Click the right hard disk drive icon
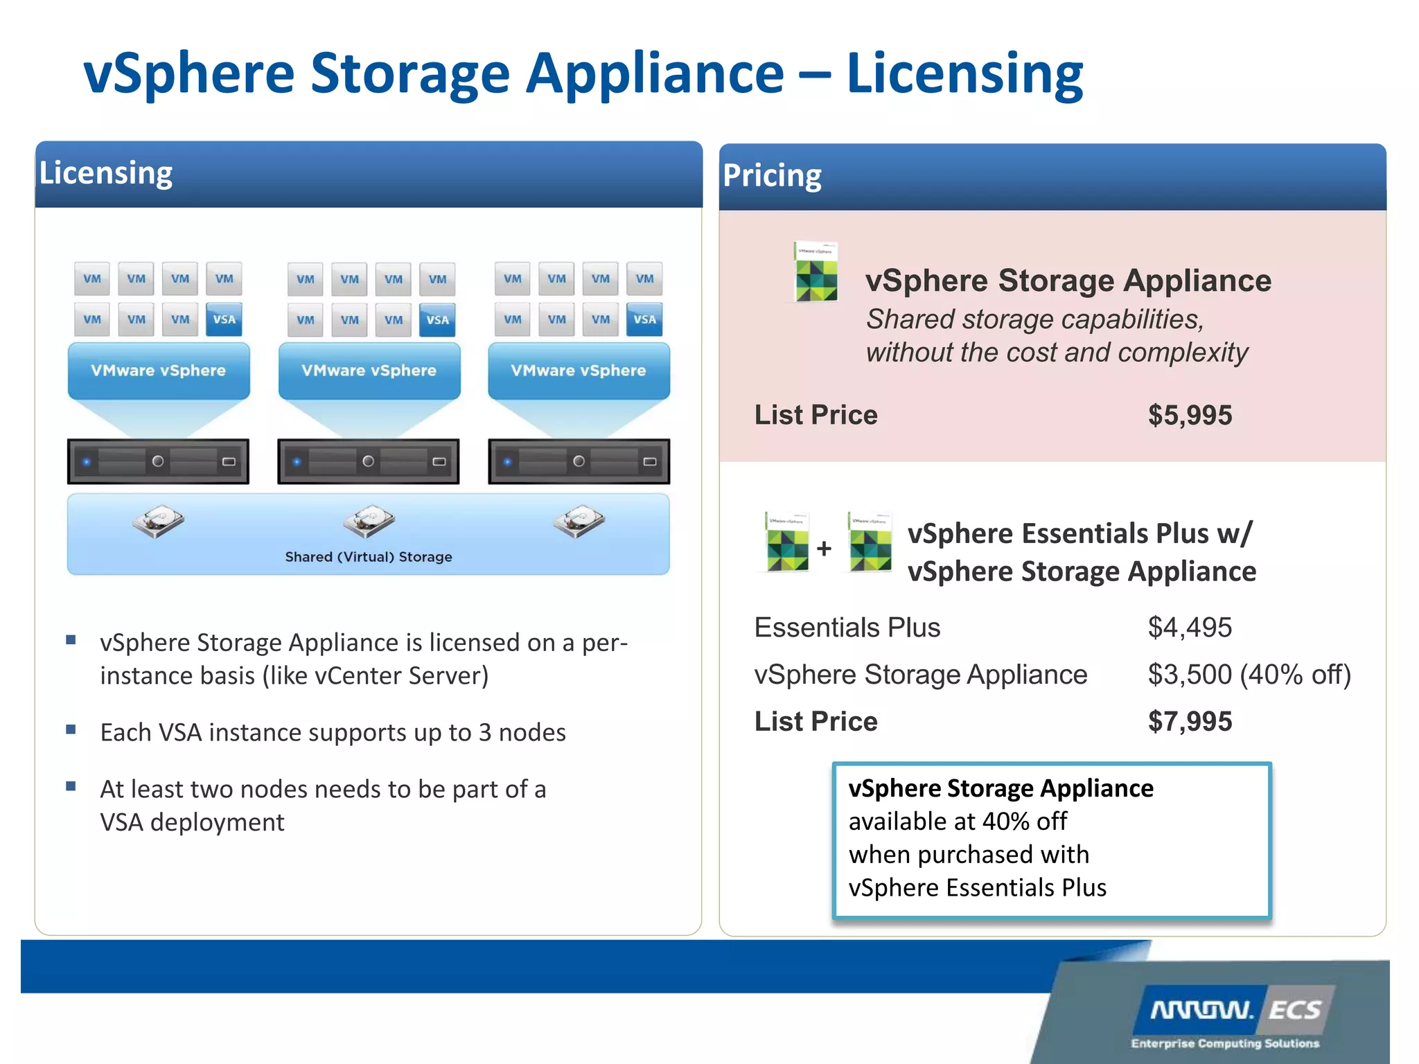 (579, 521)
